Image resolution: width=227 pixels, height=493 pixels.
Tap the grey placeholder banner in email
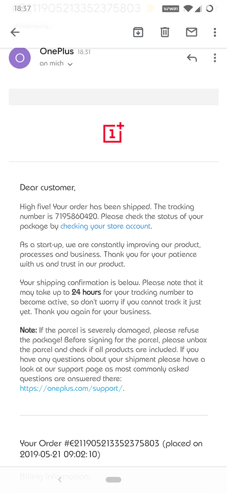[114, 97]
